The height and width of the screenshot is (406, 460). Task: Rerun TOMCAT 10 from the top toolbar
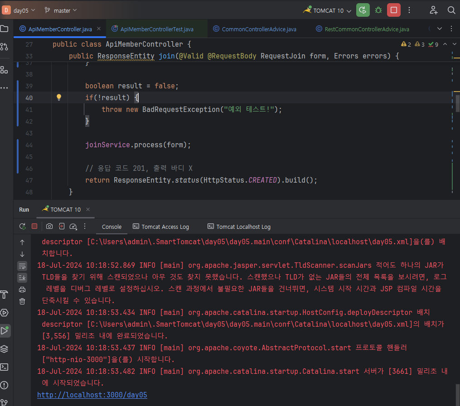pyautogui.click(x=363, y=10)
